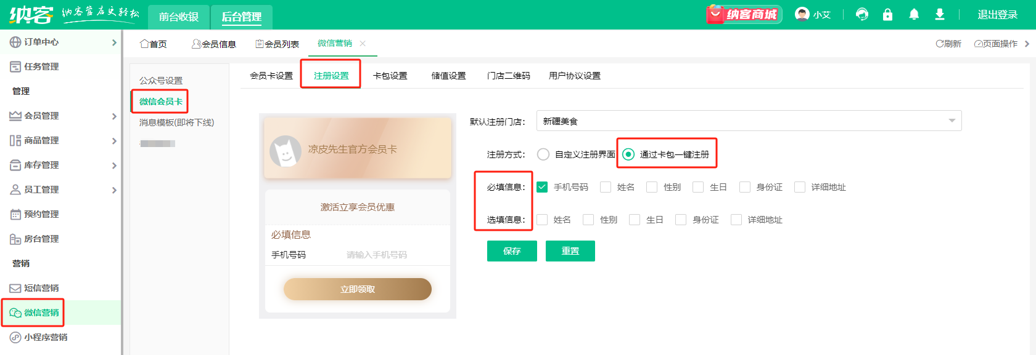The image size is (1036, 355).
Task: Open 页面操作 page actions menu
Action: click(996, 44)
